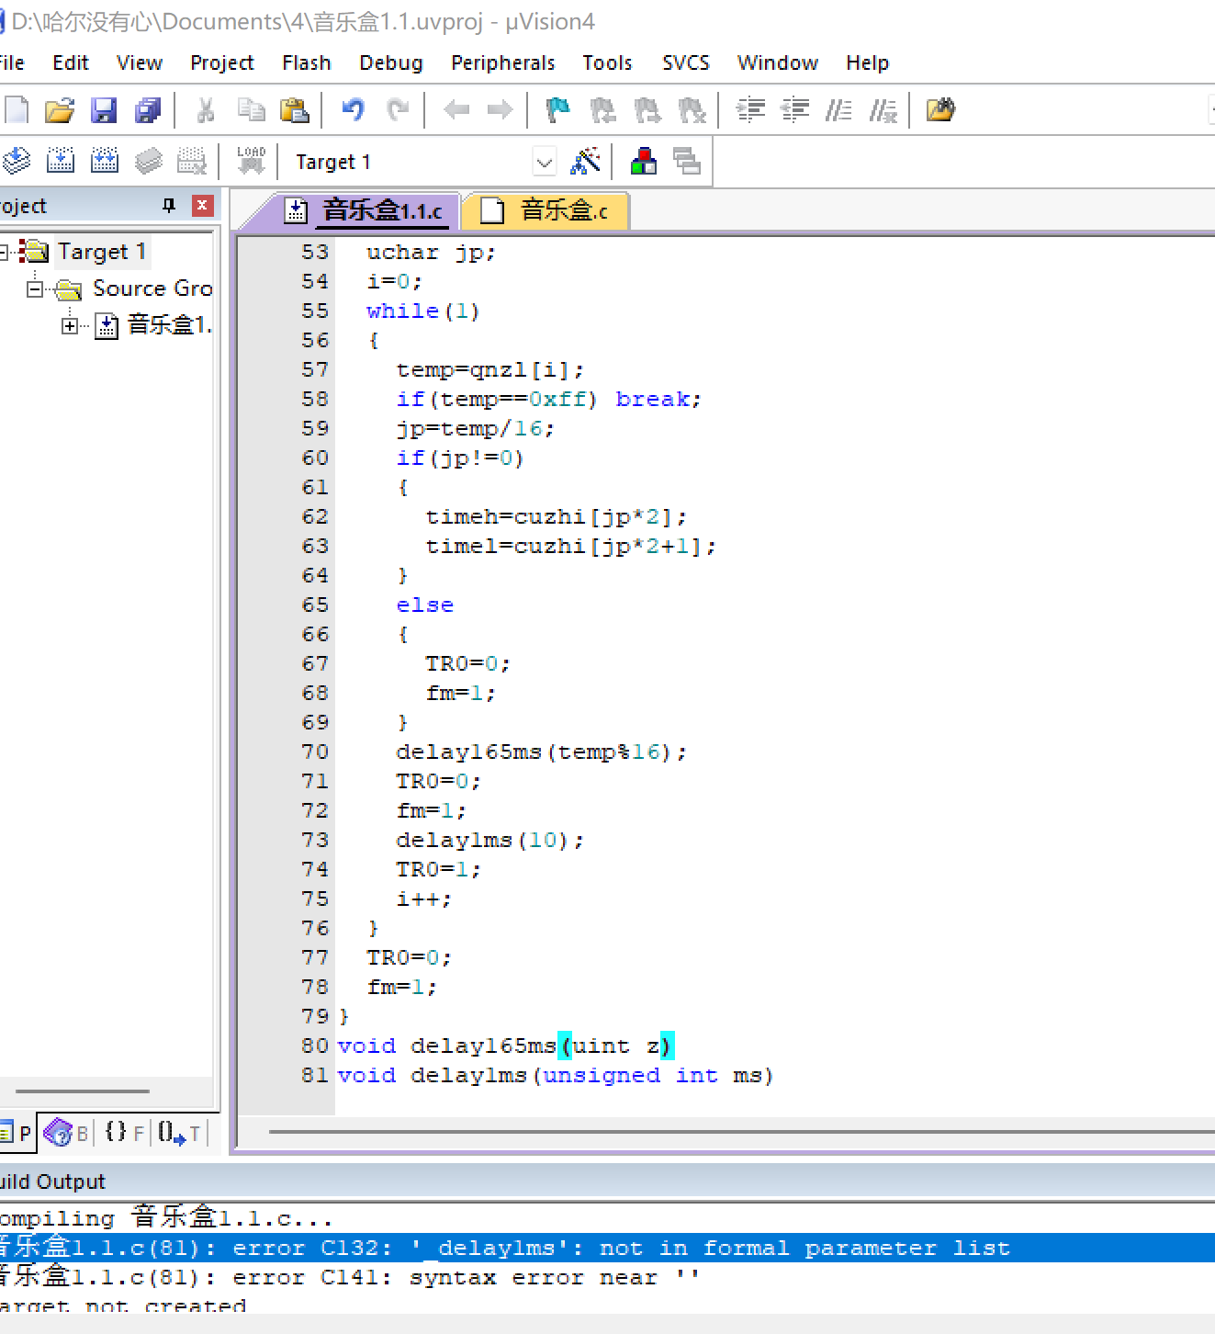
Task: Open the Peripherals menu
Action: (x=503, y=62)
